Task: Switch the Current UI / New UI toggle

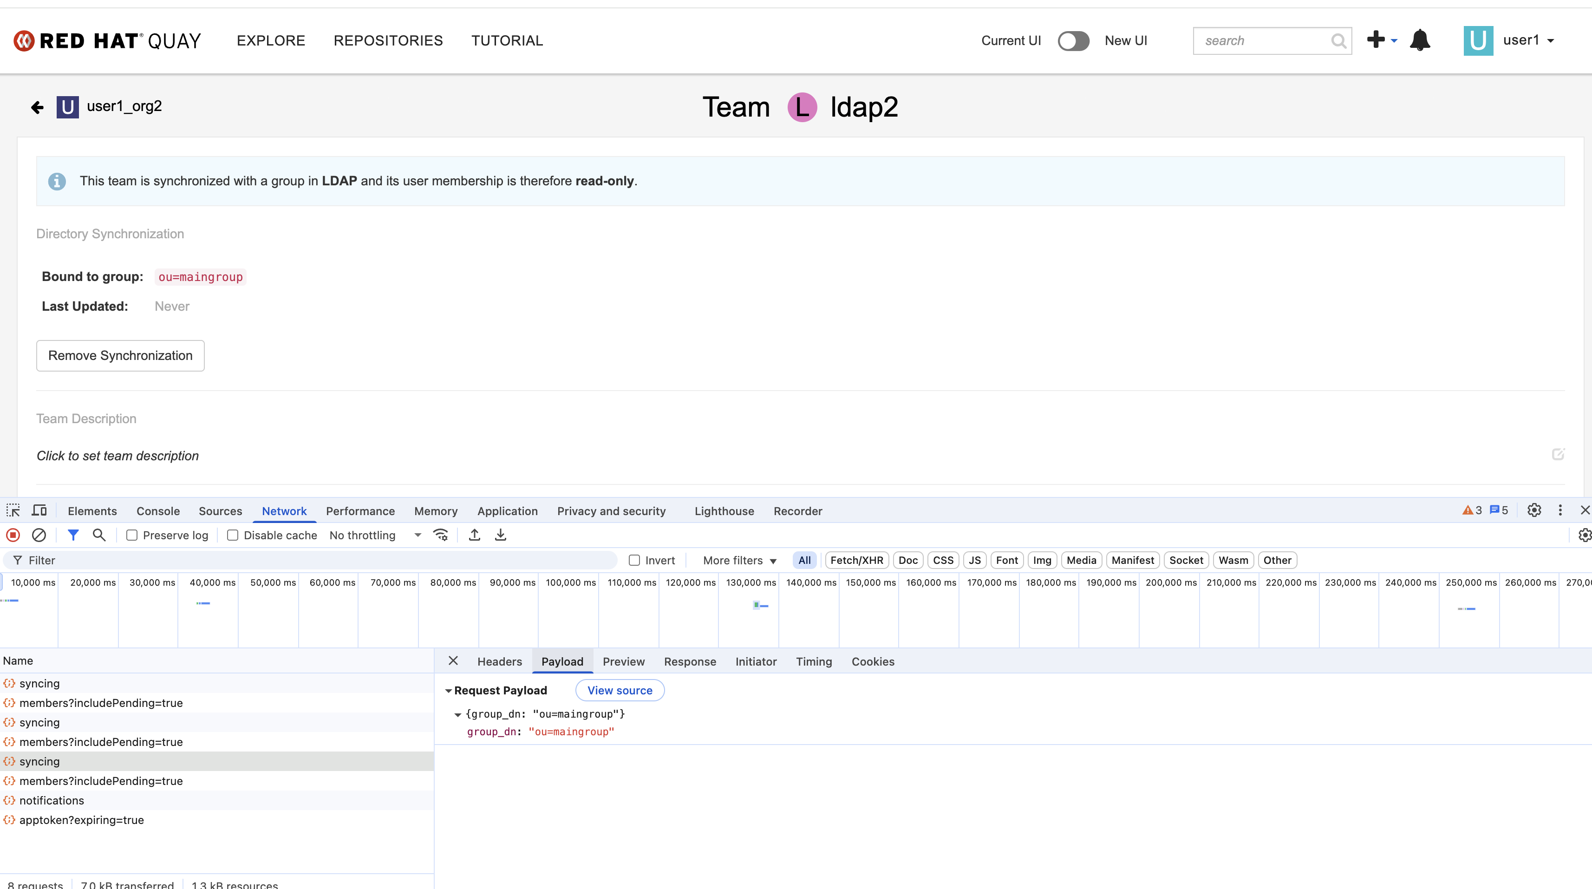Action: coord(1073,41)
